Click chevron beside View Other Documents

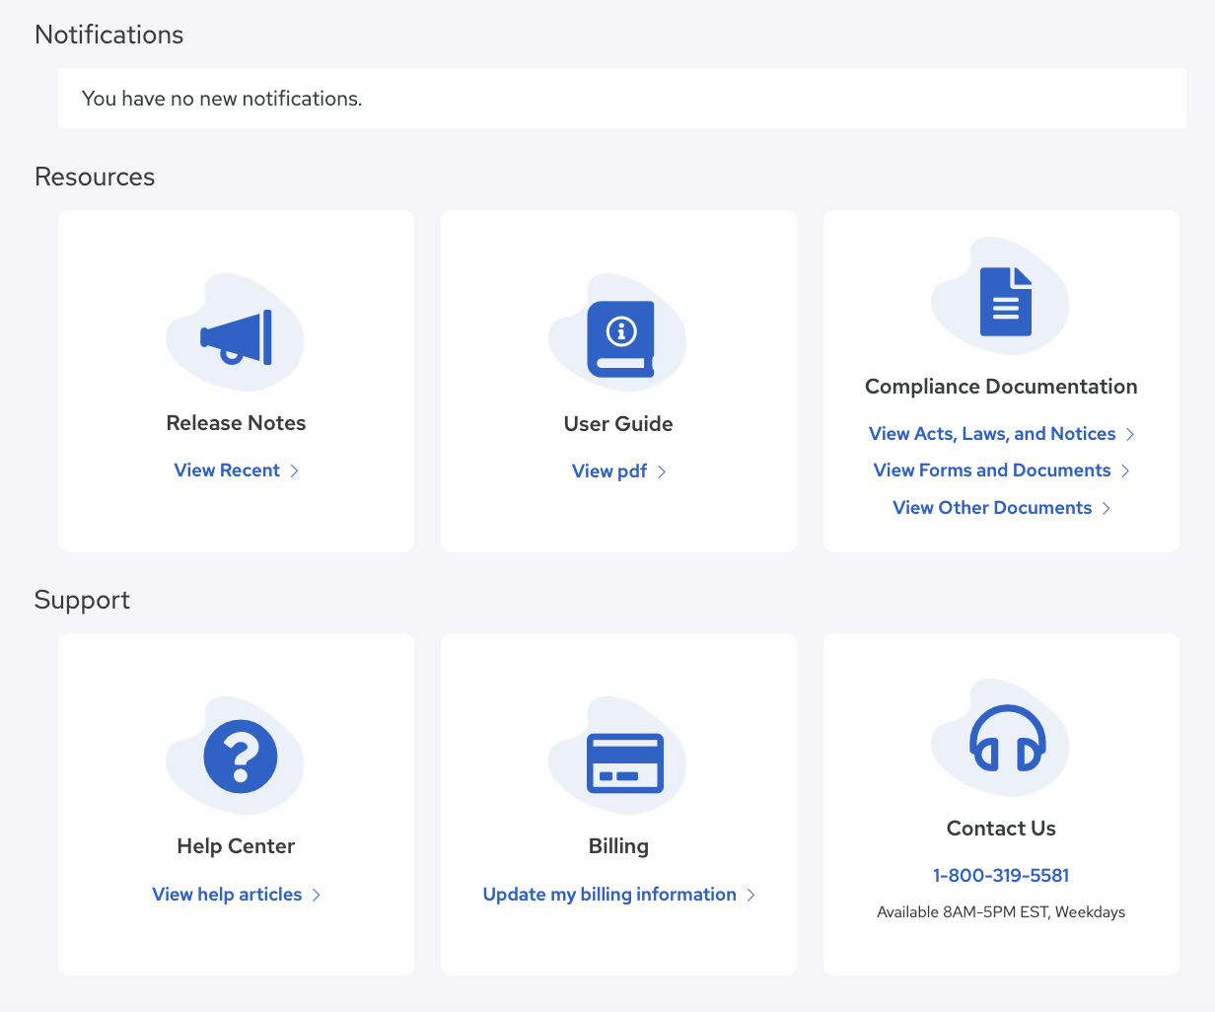(x=1107, y=509)
